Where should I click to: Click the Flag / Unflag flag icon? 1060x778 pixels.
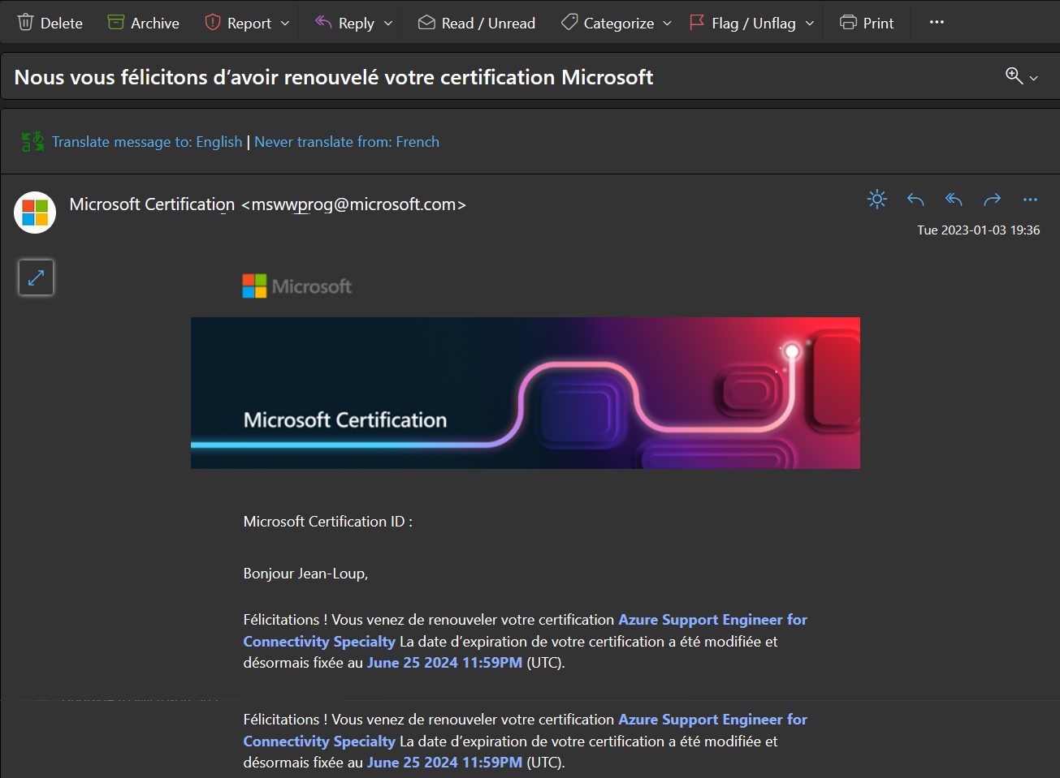pyautogui.click(x=697, y=23)
